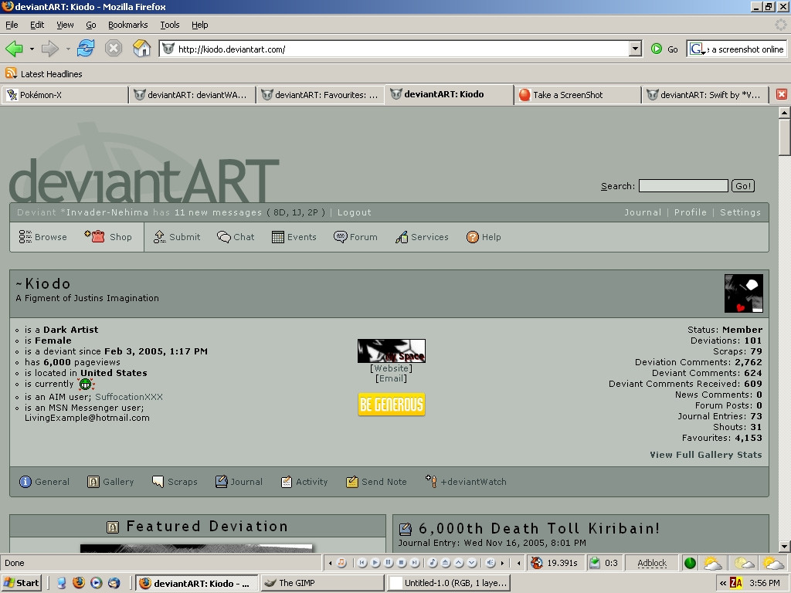Select the General info icon on Kiodo's profile
Viewport: 791px width, 593px height.
pyautogui.click(x=25, y=482)
